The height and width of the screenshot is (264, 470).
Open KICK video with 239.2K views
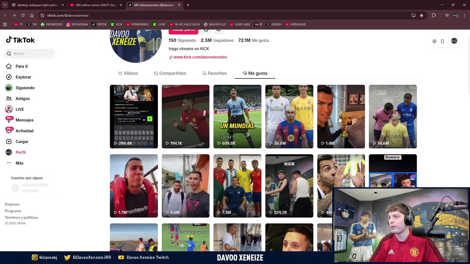pyautogui.click(x=289, y=186)
